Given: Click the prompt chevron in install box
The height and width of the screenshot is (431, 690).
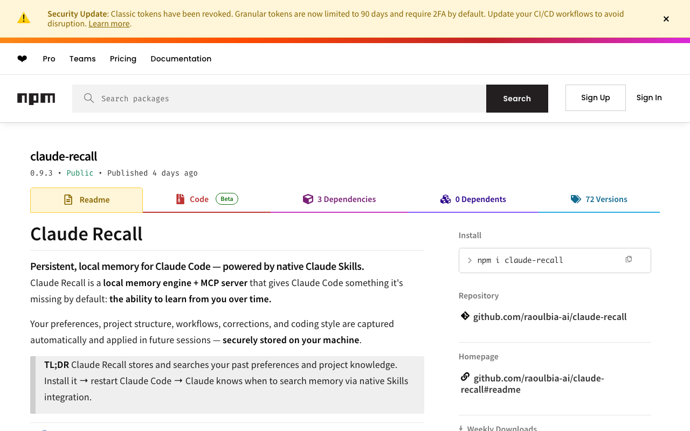Looking at the screenshot, I should coord(470,260).
